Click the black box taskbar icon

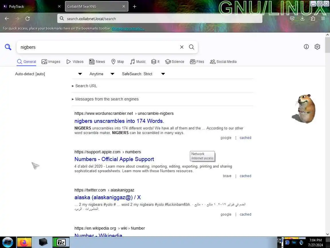[43, 242]
